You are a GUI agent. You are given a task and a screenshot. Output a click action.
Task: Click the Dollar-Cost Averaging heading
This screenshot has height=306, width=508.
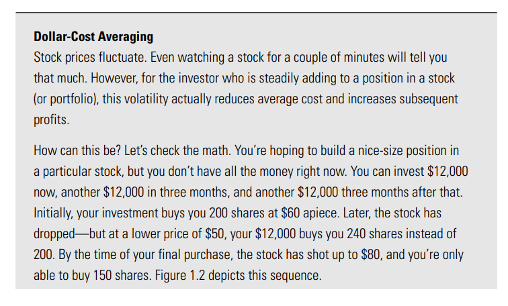coord(93,36)
